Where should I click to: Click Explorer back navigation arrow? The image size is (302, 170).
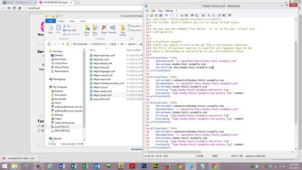click(x=49, y=44)
